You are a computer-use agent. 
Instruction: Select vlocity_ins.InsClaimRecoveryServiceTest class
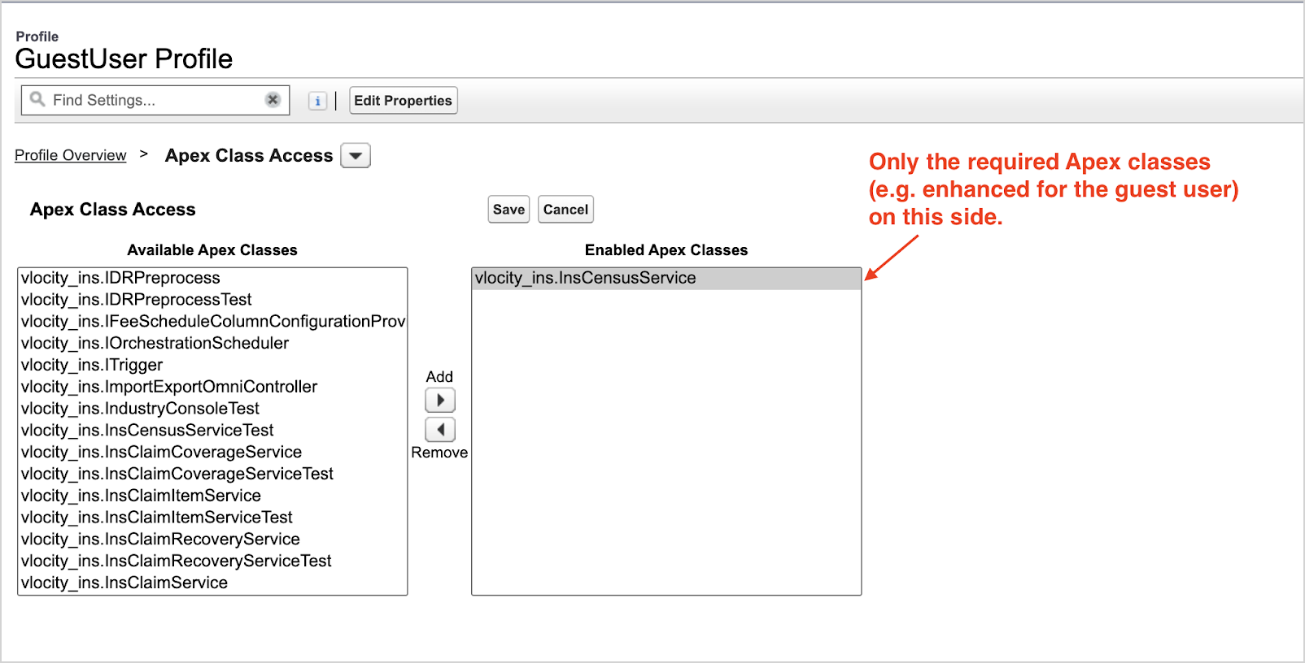212,561
